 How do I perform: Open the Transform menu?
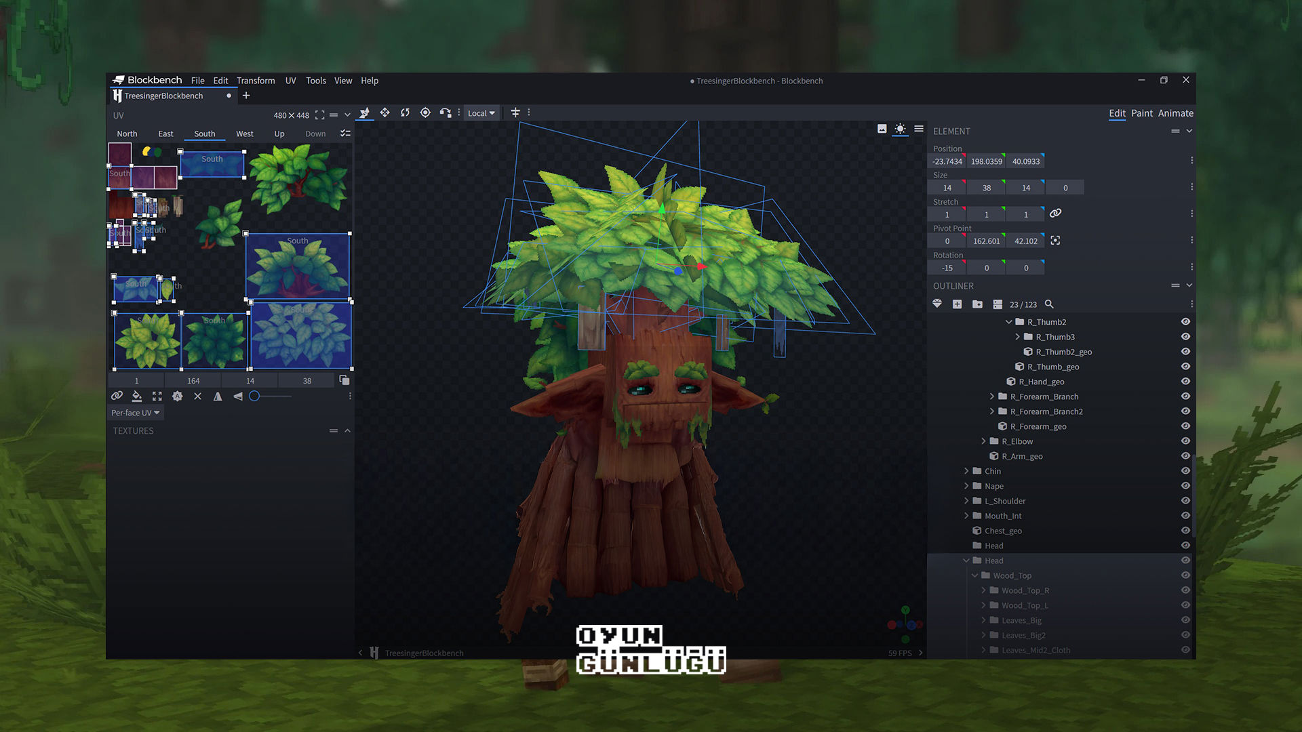click(x=256, y=81)
